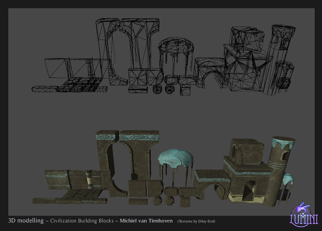This screenshot has width=322, height=231.
Task: Click the "Textures by Dilay Erol" credit
Action: tap(196, 221)
